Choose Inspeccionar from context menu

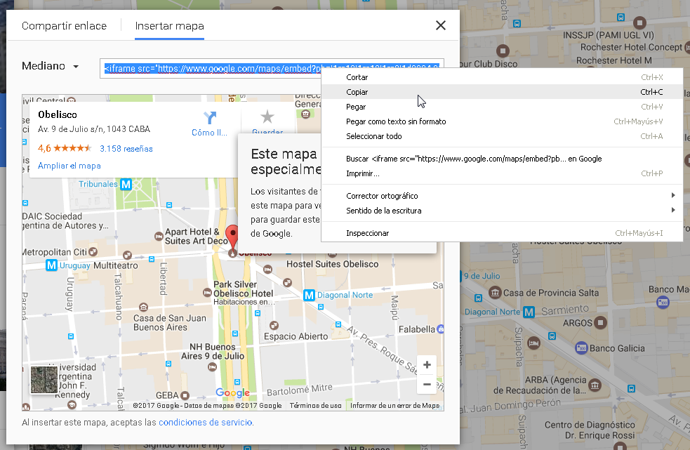click(x=502, y=233)
